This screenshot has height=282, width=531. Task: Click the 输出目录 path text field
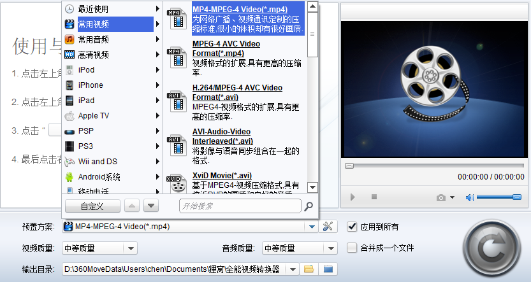click(174, 269)
